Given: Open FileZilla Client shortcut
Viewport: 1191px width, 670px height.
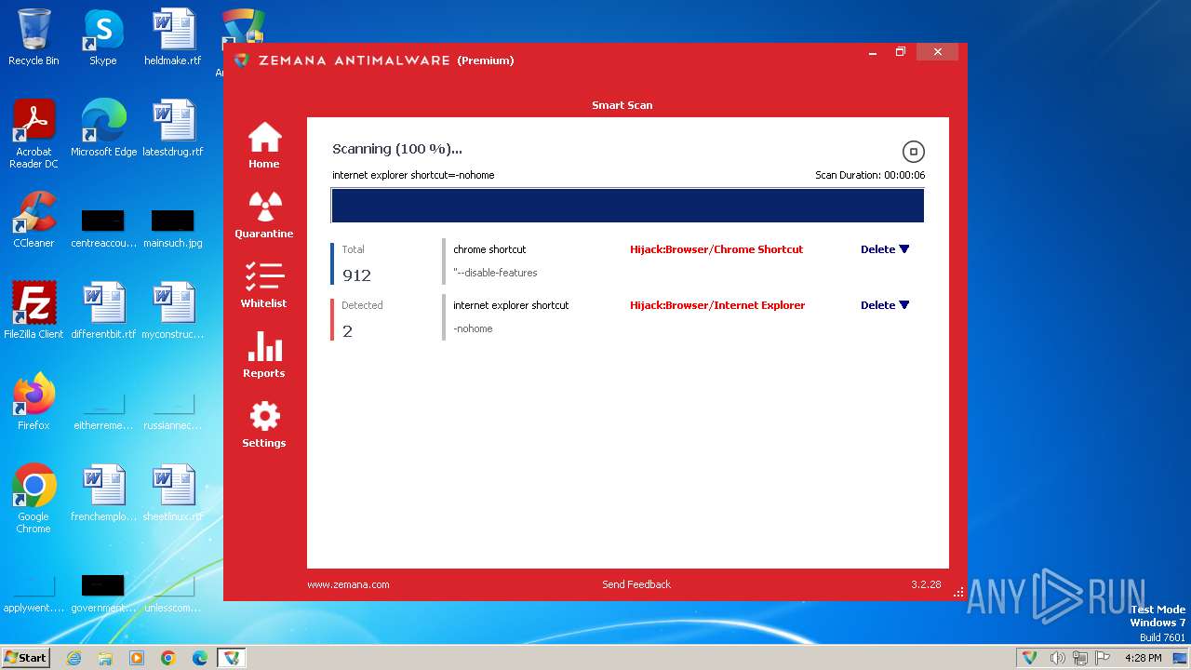Looking at the screenshot, I should coord(33,311).
